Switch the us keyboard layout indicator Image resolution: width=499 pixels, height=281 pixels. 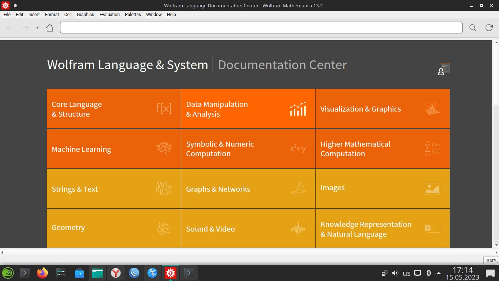point(407,273)
